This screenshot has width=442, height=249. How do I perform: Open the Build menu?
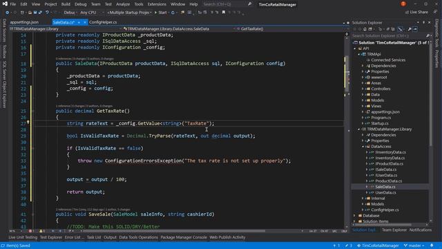coord(66,4)
